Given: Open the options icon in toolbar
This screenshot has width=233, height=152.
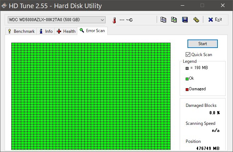Looking at the screenshot, I should 196,19.
